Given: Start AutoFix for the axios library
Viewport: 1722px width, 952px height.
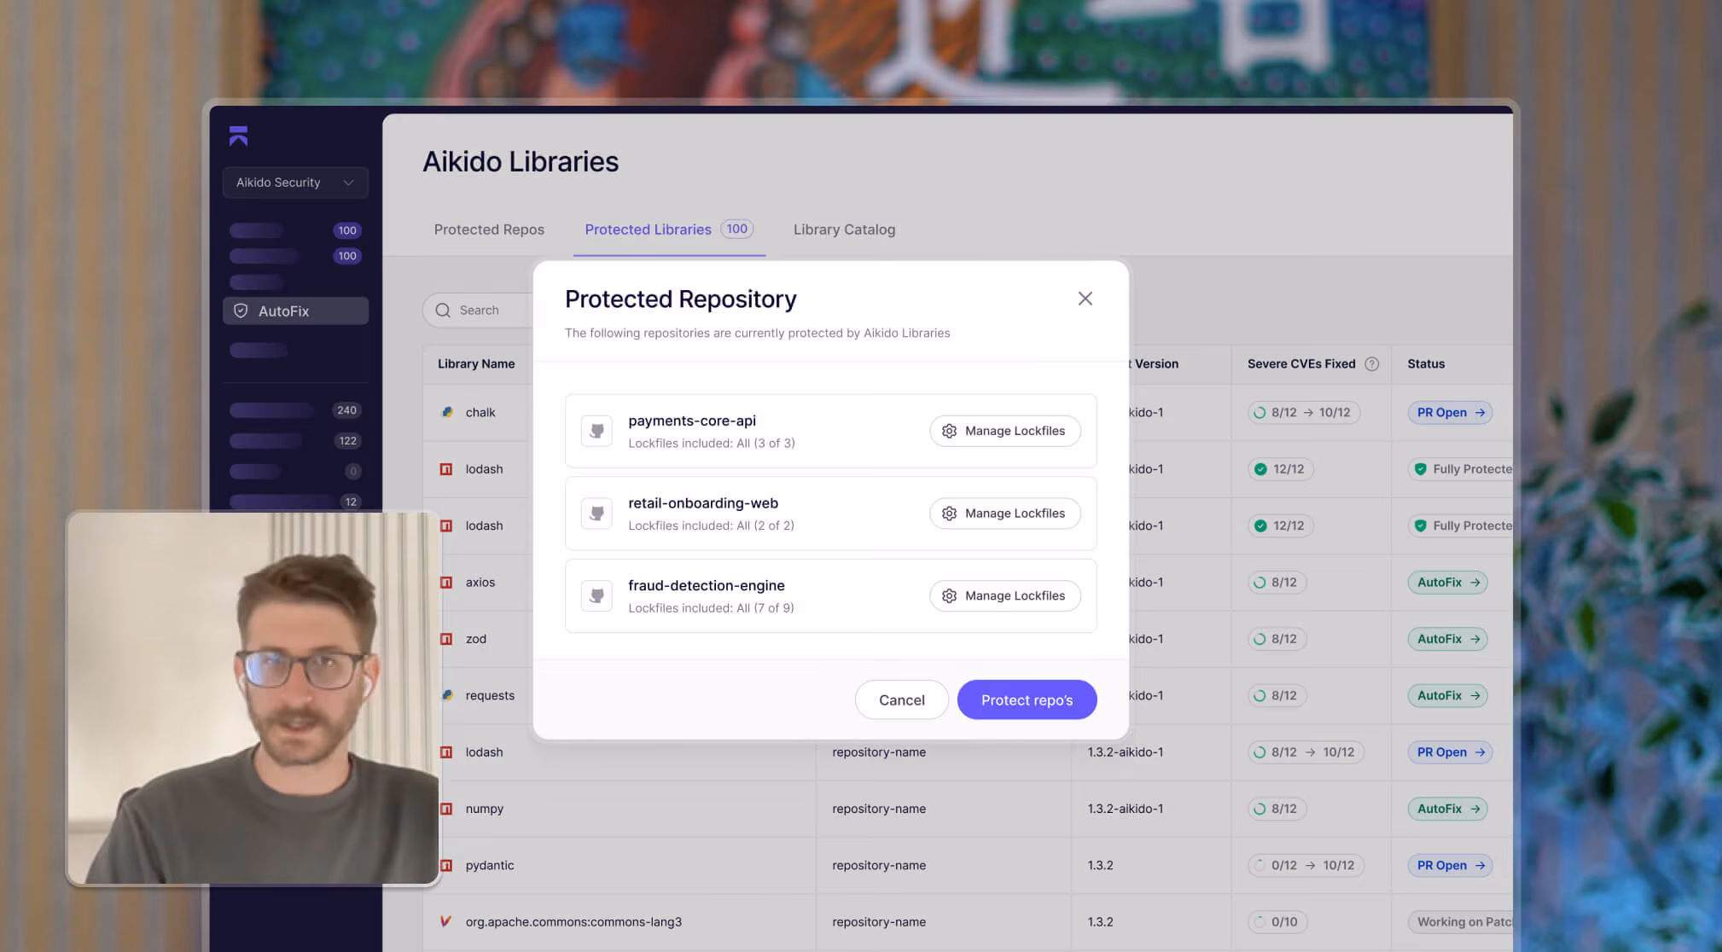Looking at the screenshot, I should [x=1448, y=582].
